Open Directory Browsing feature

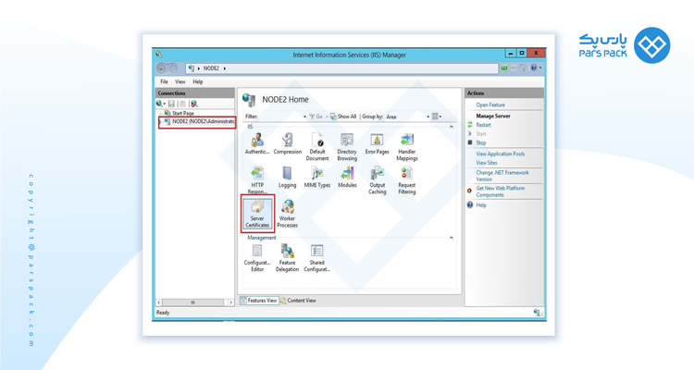[347, 147]
